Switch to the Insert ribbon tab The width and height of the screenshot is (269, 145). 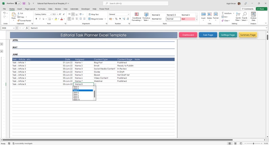pos(19,9)
